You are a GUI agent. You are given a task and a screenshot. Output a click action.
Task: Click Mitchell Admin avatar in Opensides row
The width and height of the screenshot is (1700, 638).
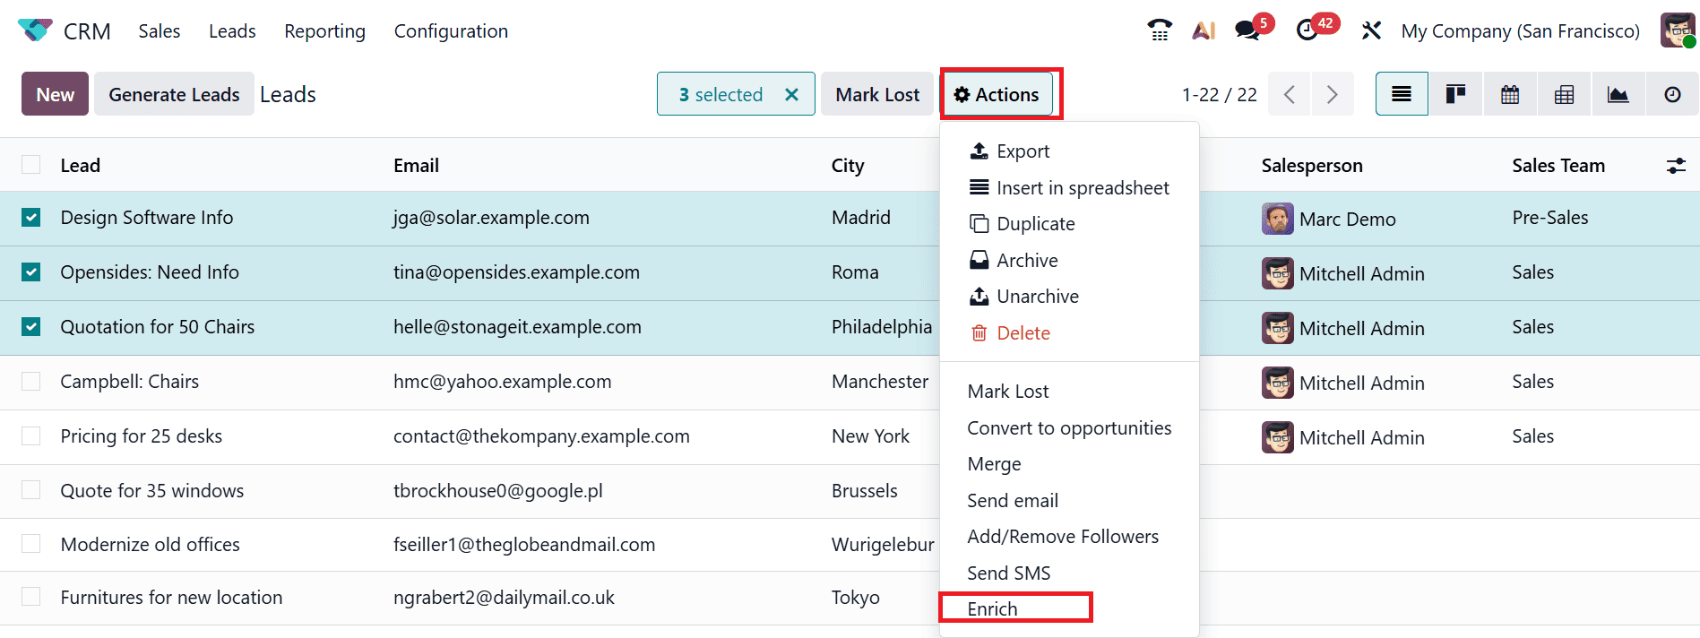pyautogui.click(x=1277, y=273)
